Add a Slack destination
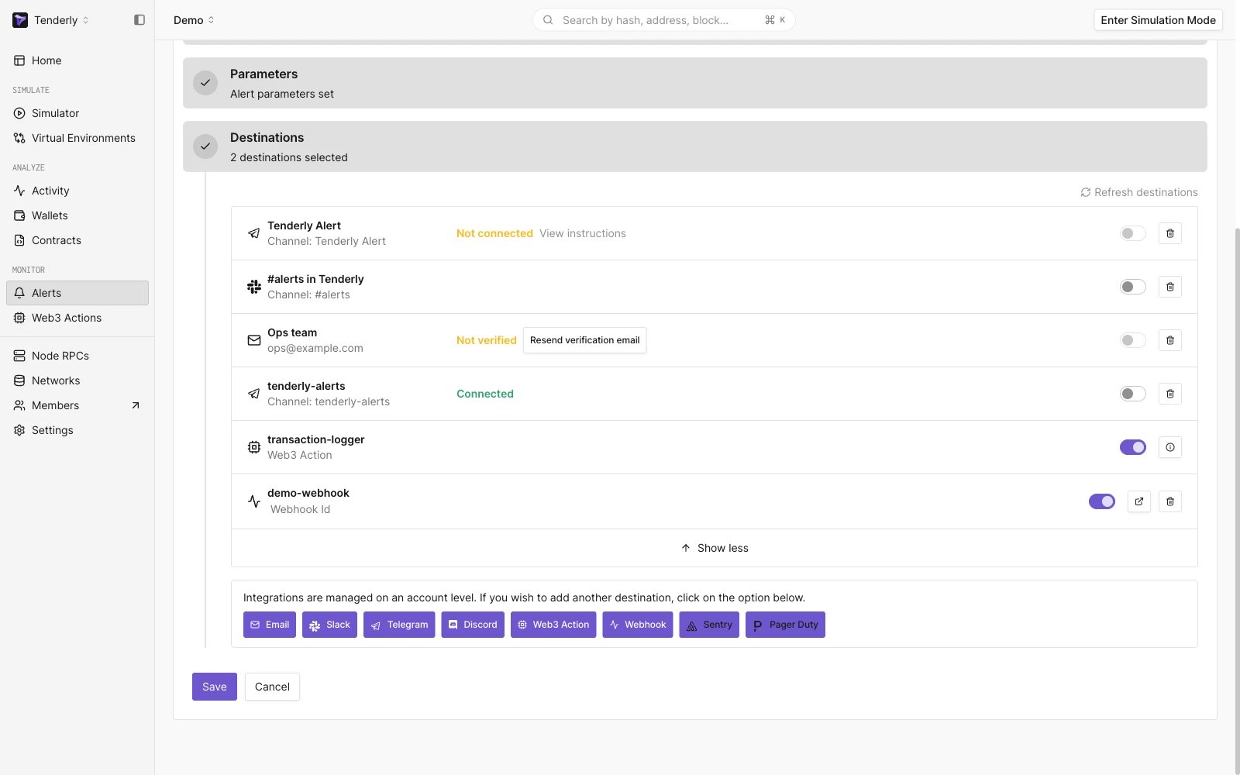The height and width of the screenshot is (775, 1240). pyautogui.click(x=329, y=625)
